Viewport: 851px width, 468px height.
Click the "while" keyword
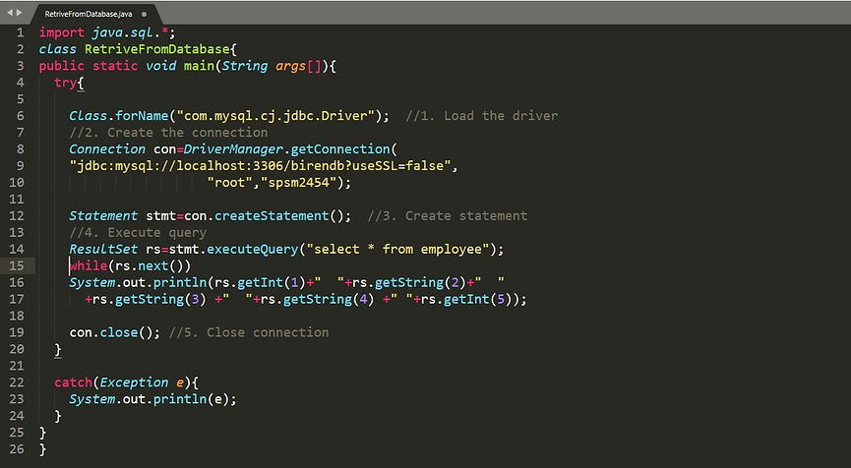click(89, 266)
